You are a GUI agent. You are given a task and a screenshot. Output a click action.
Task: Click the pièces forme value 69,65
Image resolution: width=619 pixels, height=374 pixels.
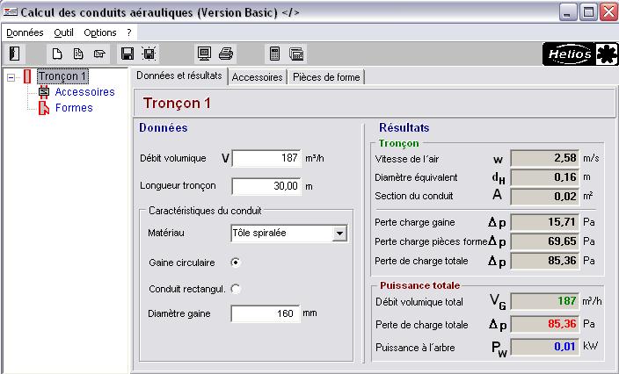(x=545, y=241)
